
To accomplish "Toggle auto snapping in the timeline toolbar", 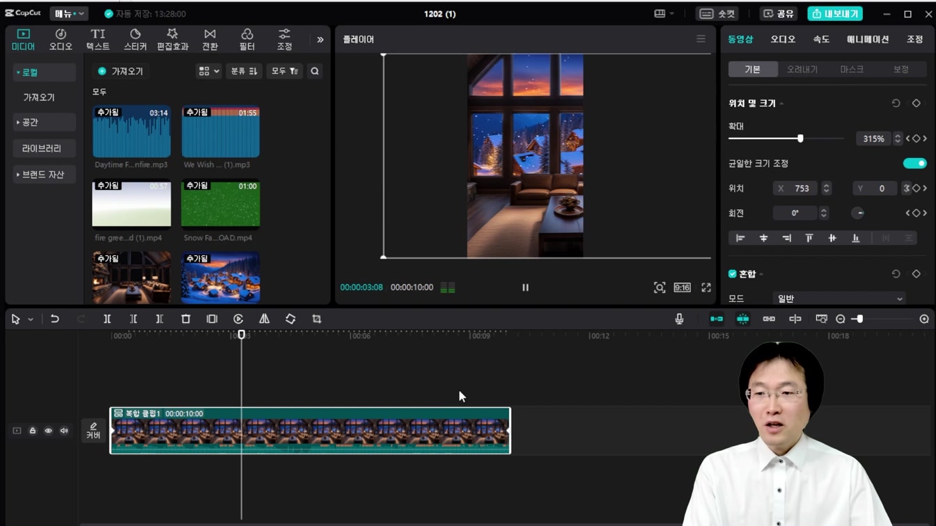I will pos(743,319).
